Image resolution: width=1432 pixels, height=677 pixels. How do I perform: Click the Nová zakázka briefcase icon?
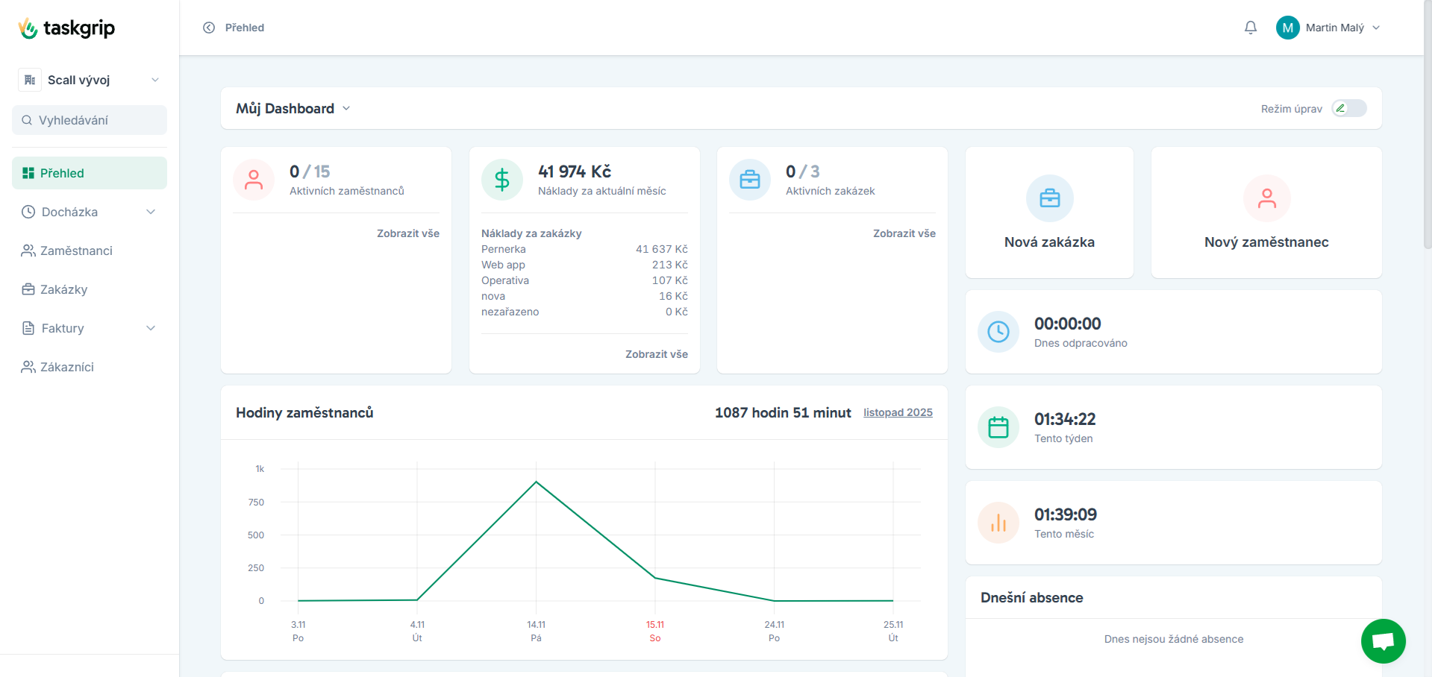[1049, 198]
